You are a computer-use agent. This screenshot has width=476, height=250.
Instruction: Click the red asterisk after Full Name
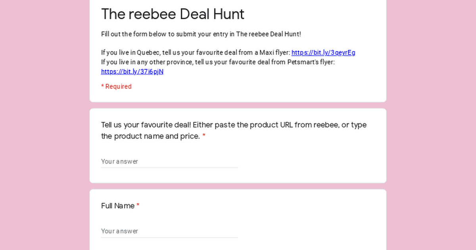tap(138, 206)
